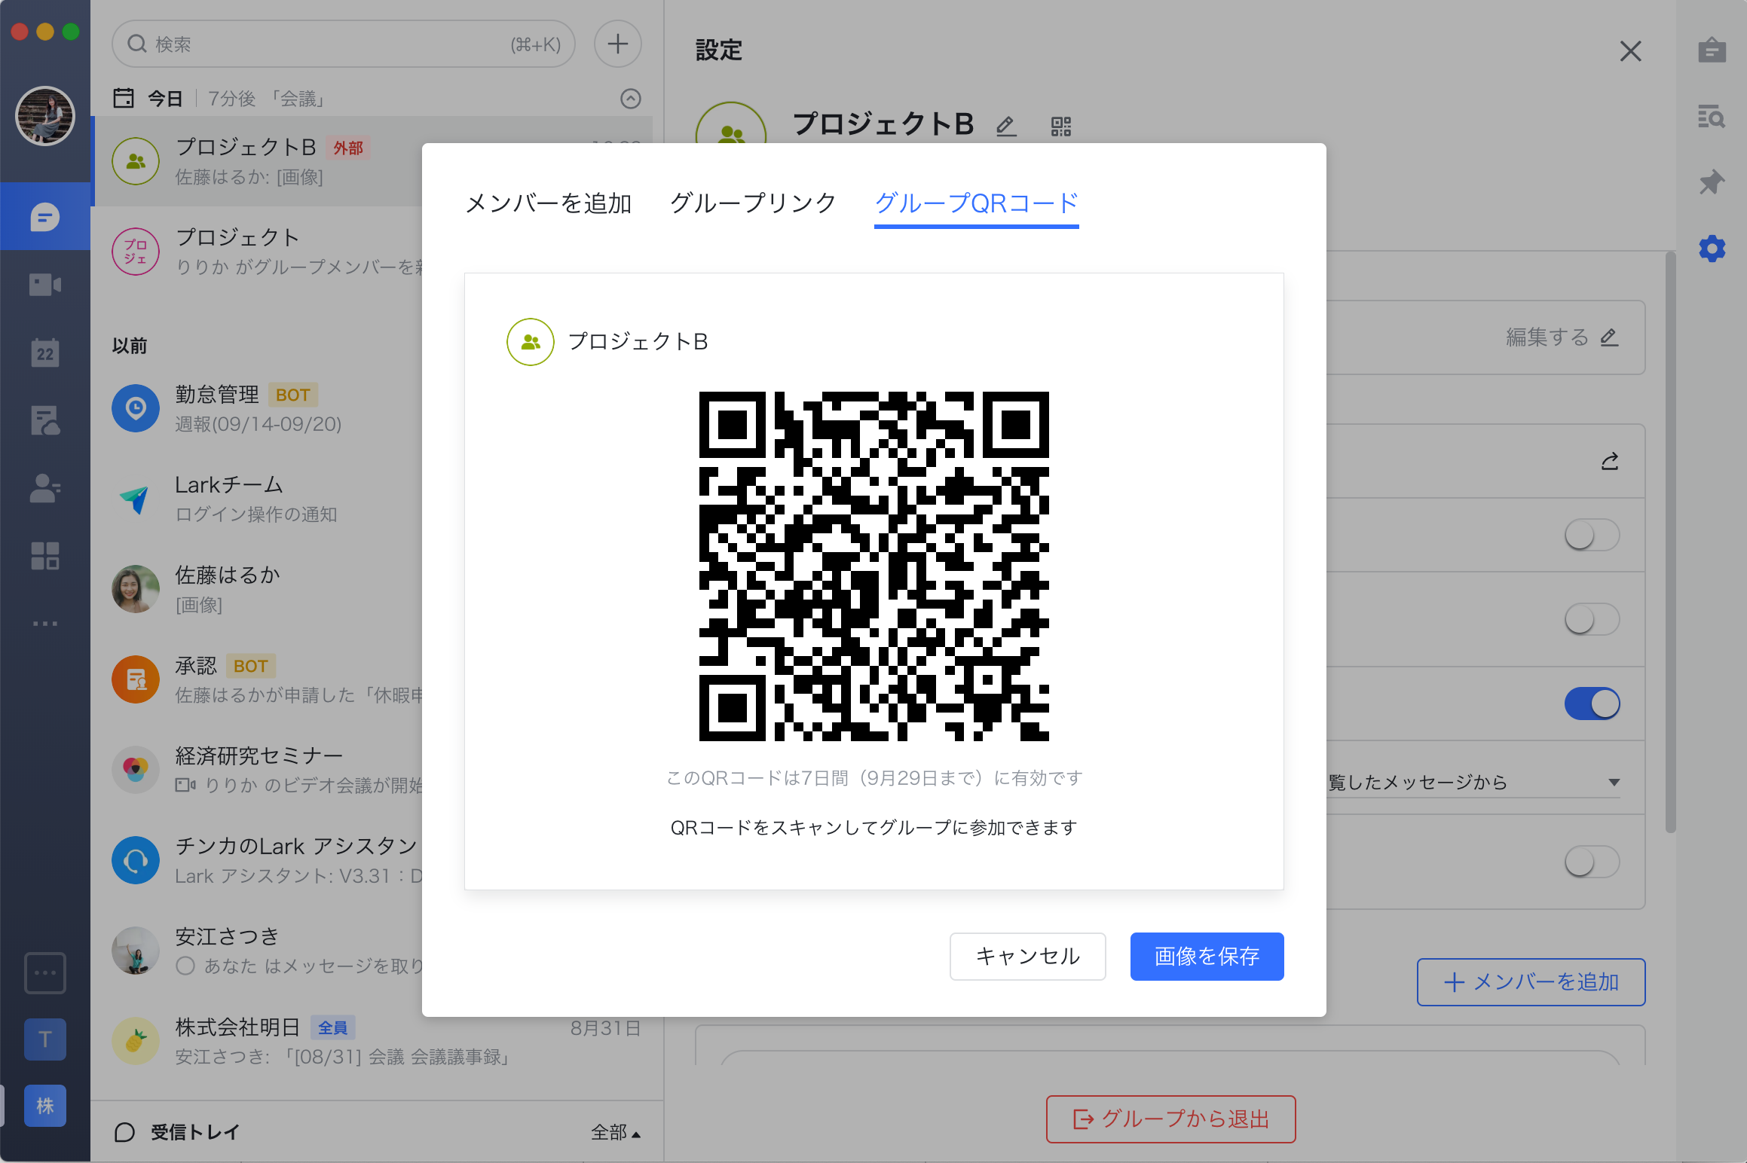Turn on the first disabled toggle switch

coord(1592,535)
